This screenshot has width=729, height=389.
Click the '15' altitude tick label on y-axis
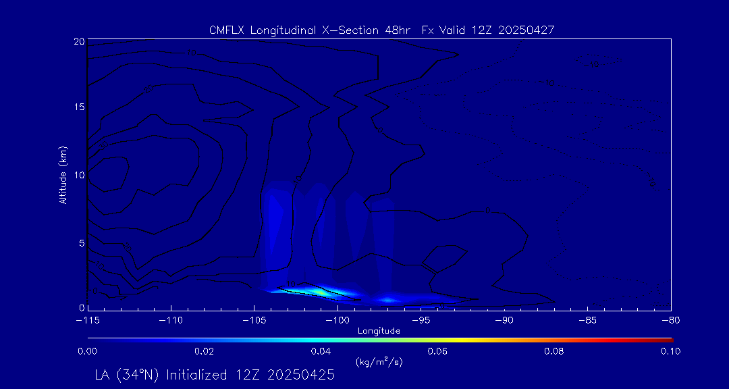pyautogui.click(x=78, y=107)
